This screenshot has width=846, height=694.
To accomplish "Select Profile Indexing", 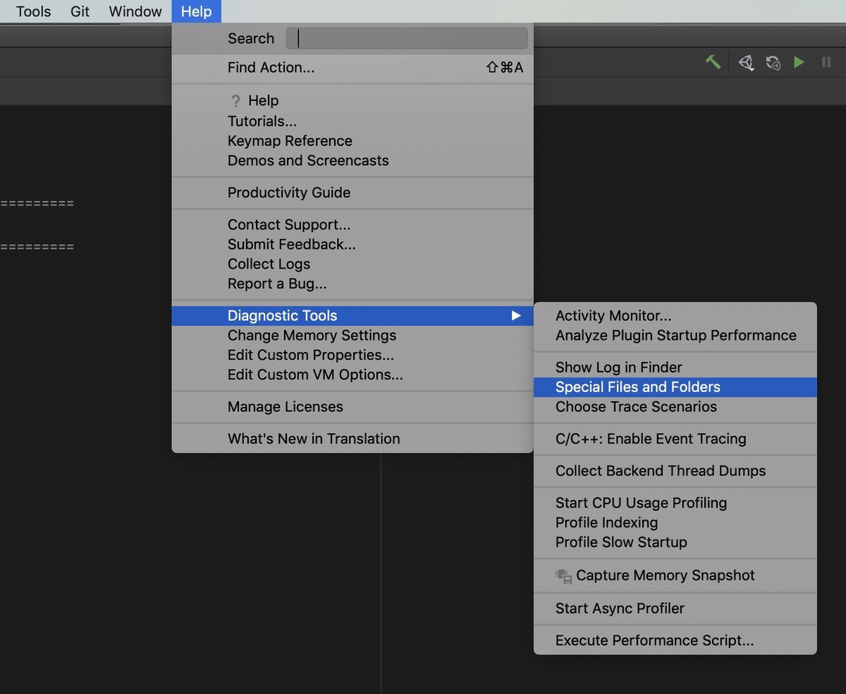I will pos(675,523).
